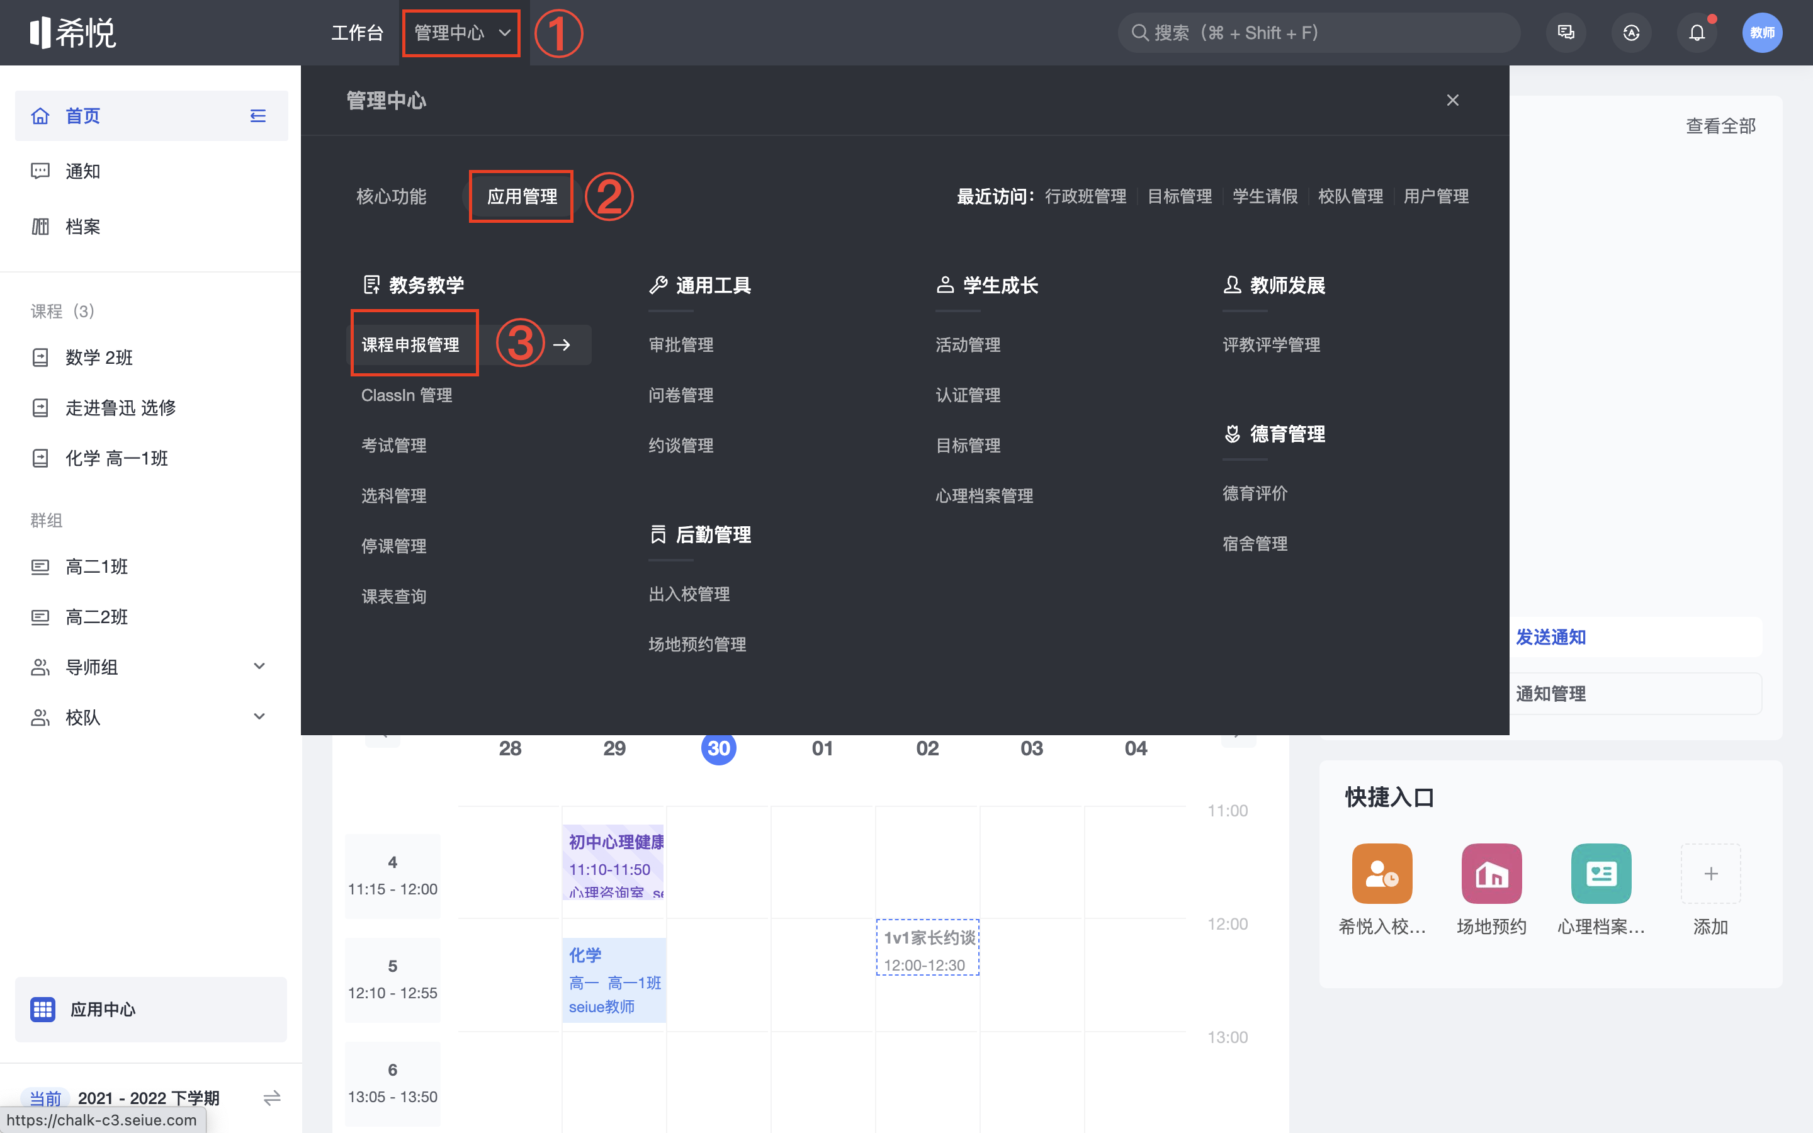
Task: Open recent 学生请假 link
Action: (1265, 196)
